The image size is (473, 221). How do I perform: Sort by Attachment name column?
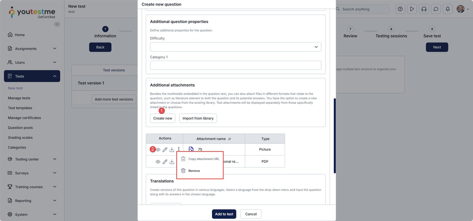pyautogui.click(x=229, y=139)
